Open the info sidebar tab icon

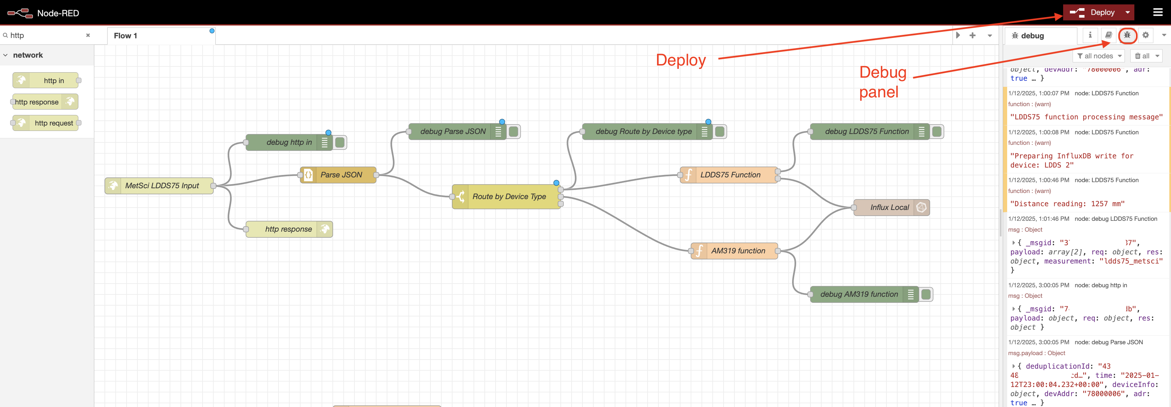coord(1090,35)
